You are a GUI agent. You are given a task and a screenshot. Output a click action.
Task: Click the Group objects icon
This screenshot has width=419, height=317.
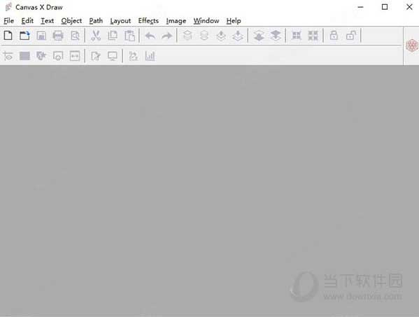pos(297,36)
